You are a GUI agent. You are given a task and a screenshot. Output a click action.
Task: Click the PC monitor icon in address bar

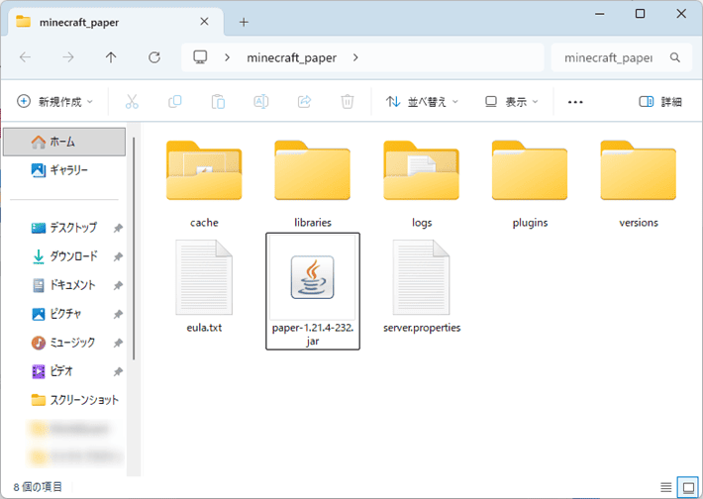coord(200,57)
